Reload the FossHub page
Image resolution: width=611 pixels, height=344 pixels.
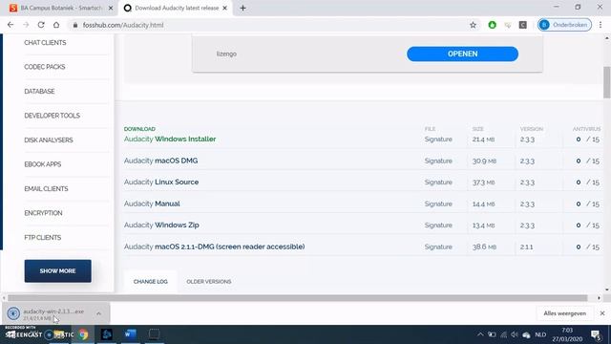pyautogui.click(x=41, y=25)
